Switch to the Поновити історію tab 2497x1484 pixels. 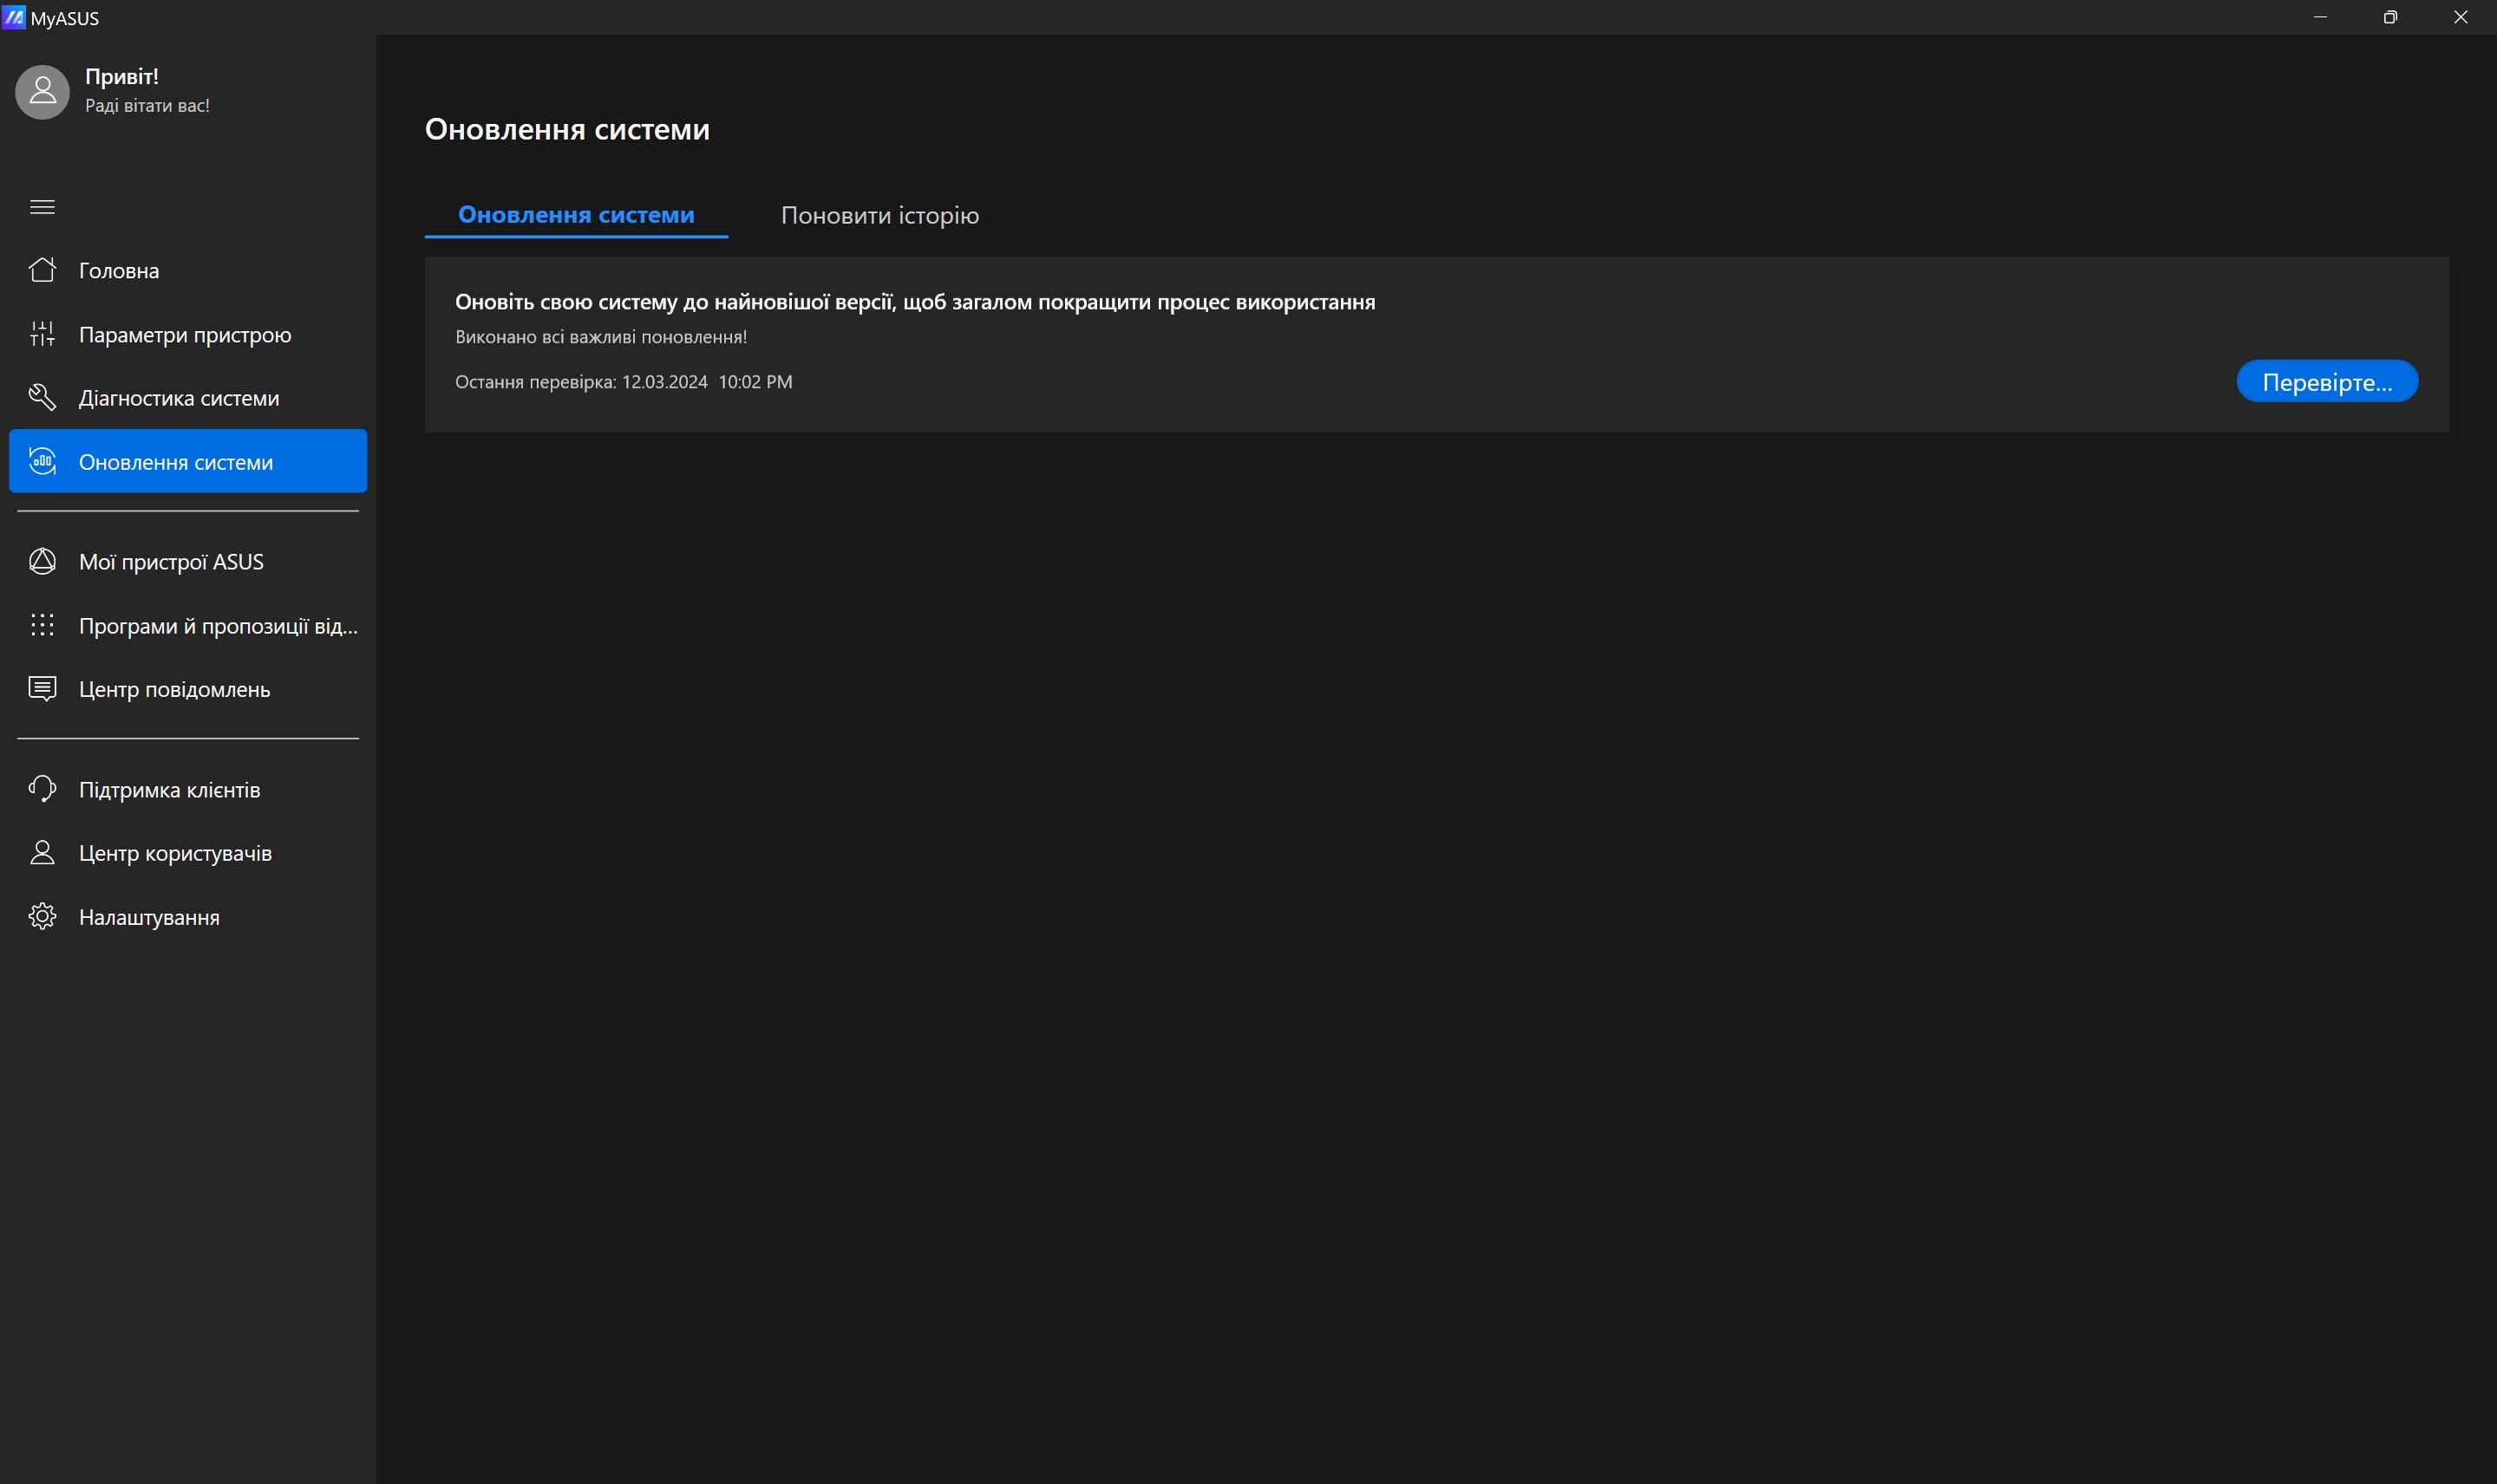[880, 215]
